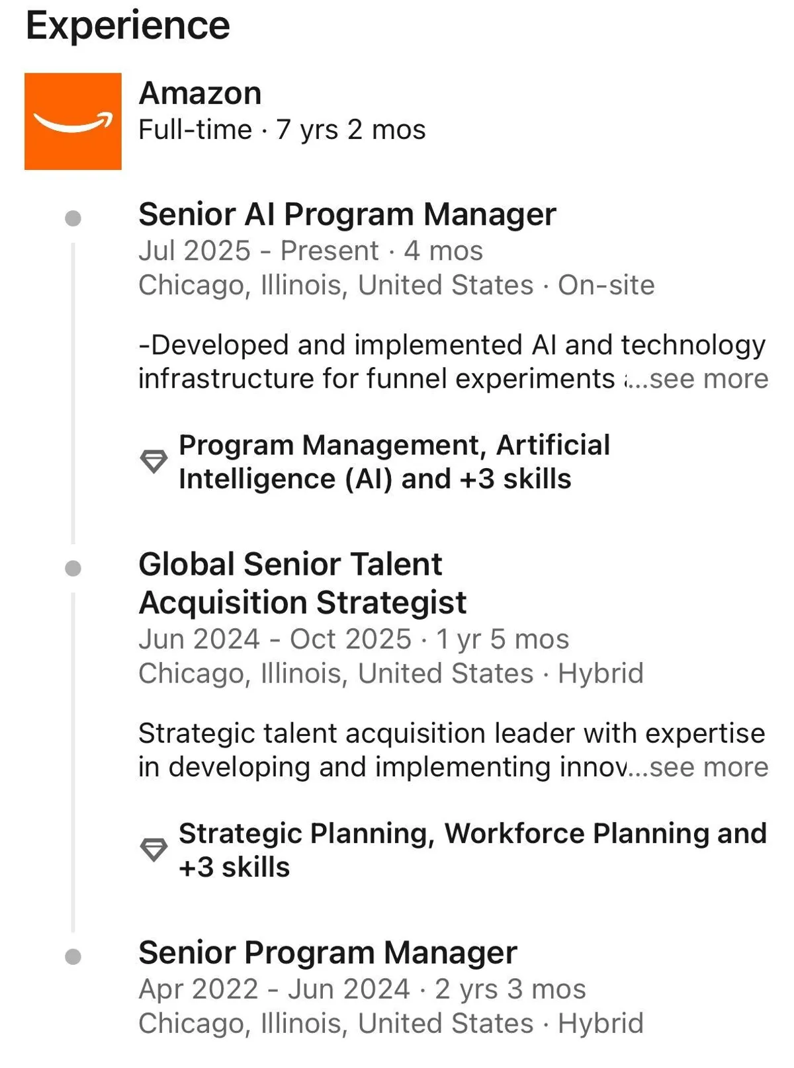Click the "Apr 2022 - Jun 2024" date line
794x1068 pixels.
362,989
